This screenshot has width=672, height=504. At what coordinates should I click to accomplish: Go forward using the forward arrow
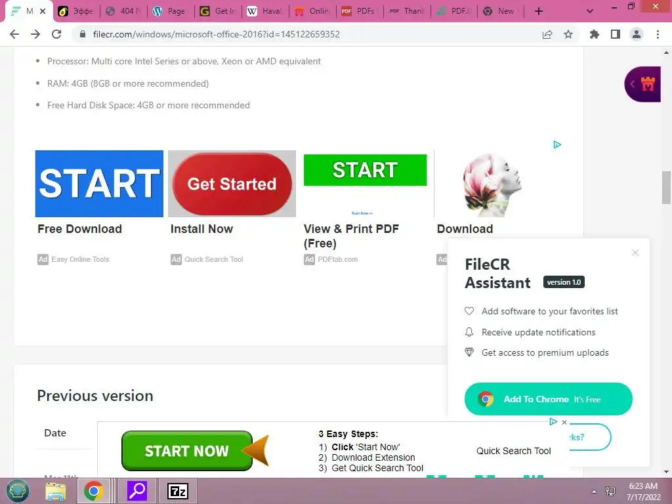point(35,34)
